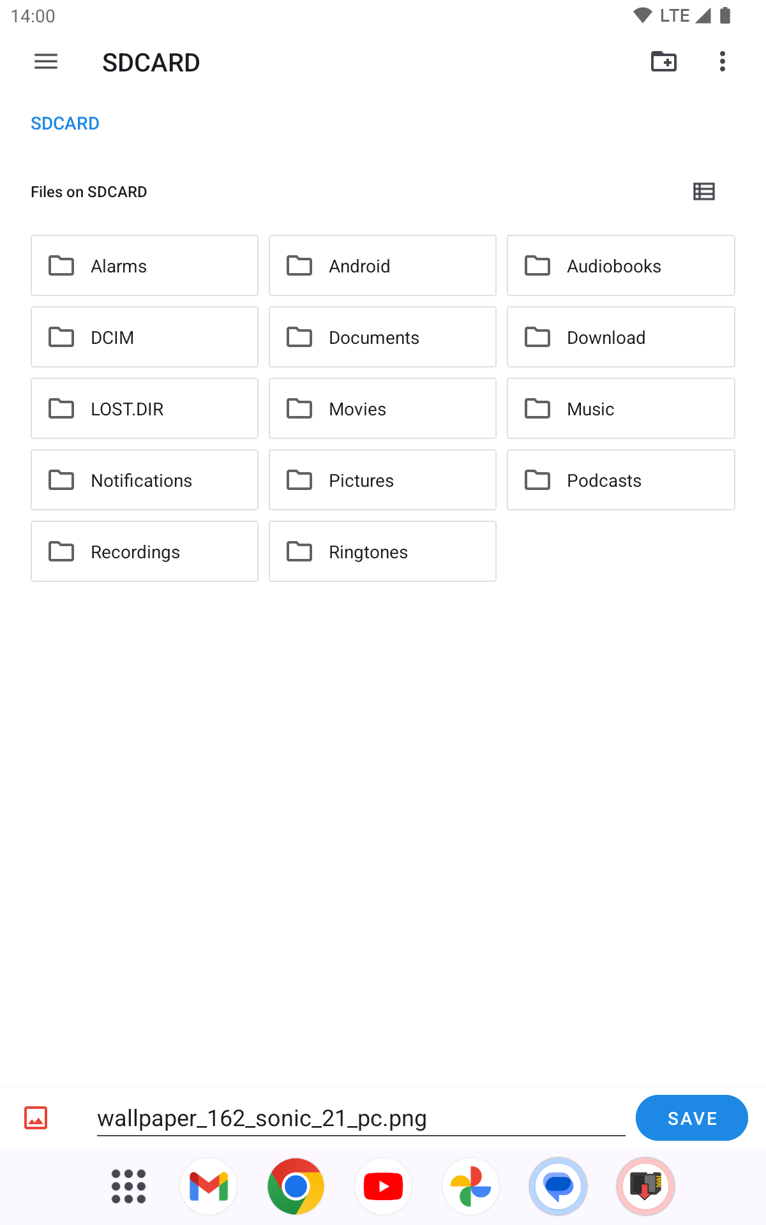Tap the SDCARD breadcrumb link
This screenshot has height=1225, width=766.
click(x=65, y=123)
